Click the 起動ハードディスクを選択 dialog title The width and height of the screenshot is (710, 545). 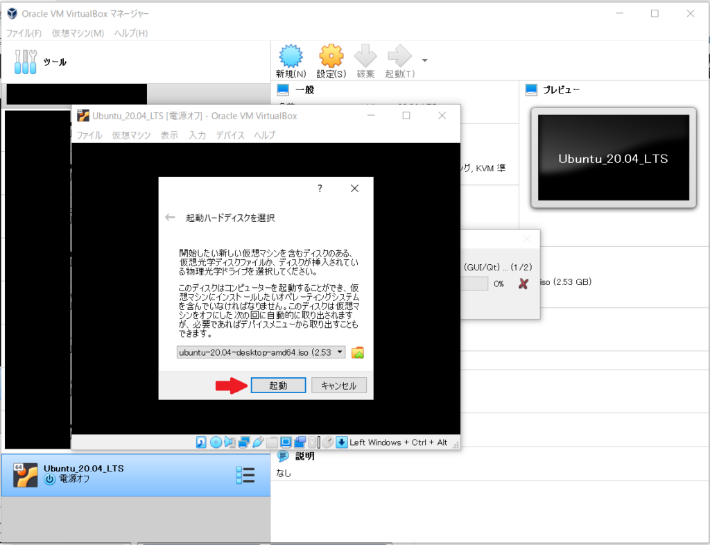(x=230, y=218)
